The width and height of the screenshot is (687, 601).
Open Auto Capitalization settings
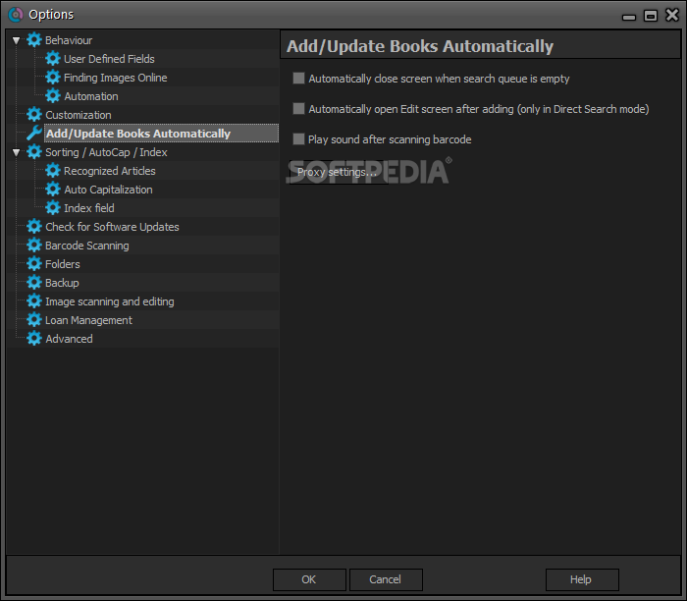(108, 190)
